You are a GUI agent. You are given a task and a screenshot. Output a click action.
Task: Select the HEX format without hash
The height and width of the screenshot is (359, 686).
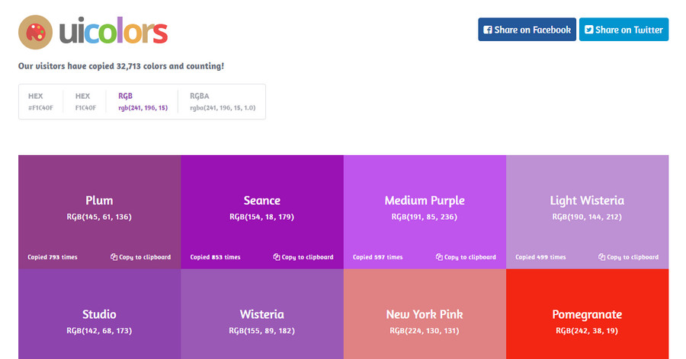[x=85, y=102]
